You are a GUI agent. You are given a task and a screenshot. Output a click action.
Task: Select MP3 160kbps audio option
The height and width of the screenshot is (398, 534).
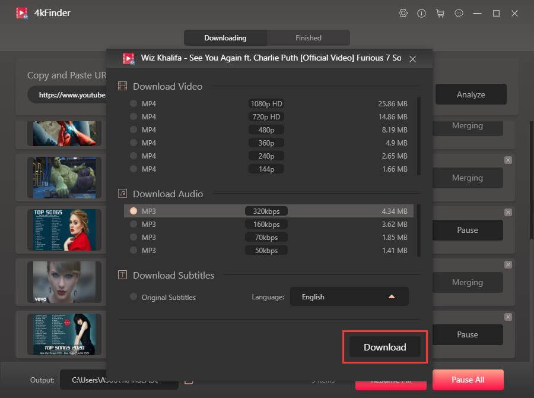pos(133,224)
